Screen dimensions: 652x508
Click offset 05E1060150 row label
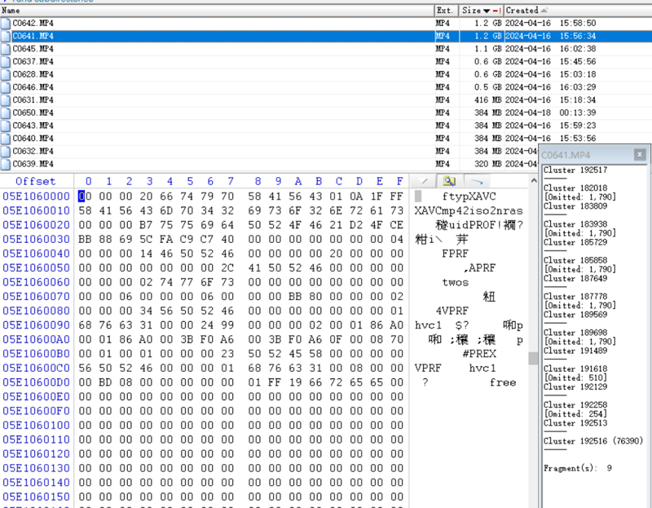pos(36,497)
